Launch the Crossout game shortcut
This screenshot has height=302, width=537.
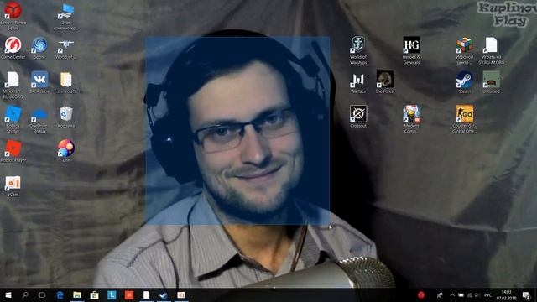coord(358,117)
